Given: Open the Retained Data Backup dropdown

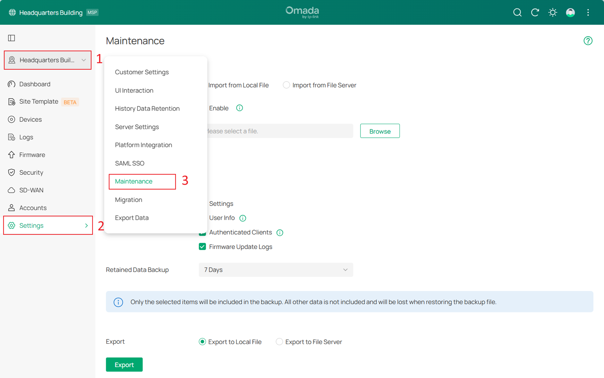Looking at the screenshot, I should tap(275, 270).
